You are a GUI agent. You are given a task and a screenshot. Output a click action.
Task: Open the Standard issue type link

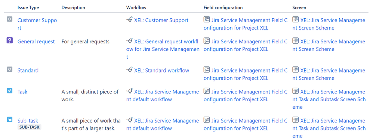click(x=28, y=71)
